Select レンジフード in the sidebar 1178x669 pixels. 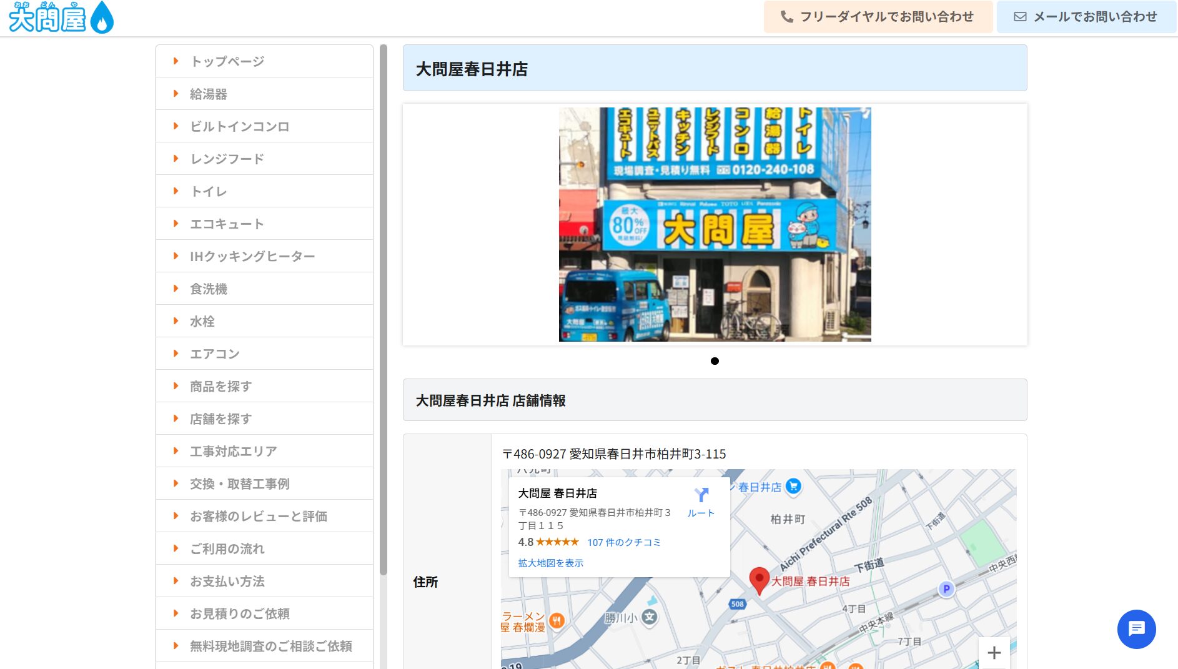264,159
